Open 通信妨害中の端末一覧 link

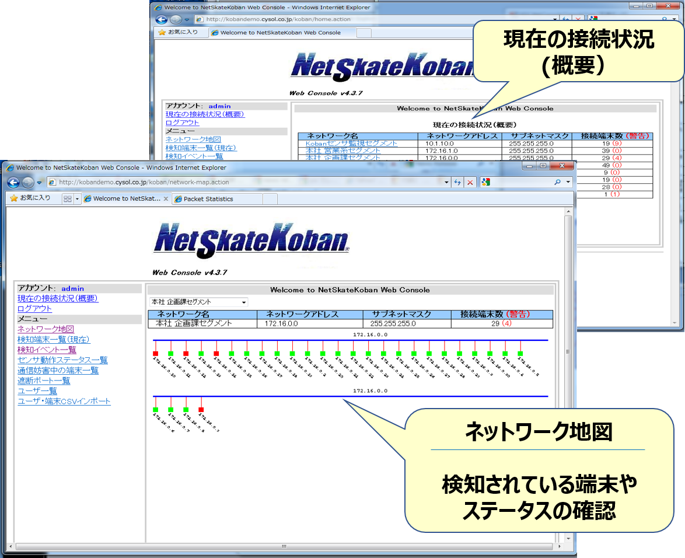point(58,371)
